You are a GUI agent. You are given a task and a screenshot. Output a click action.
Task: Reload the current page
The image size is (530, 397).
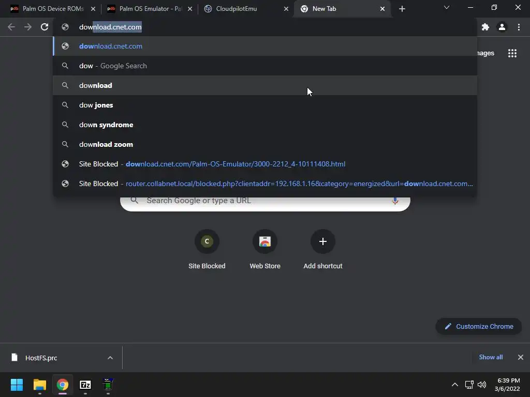point(45,27)
